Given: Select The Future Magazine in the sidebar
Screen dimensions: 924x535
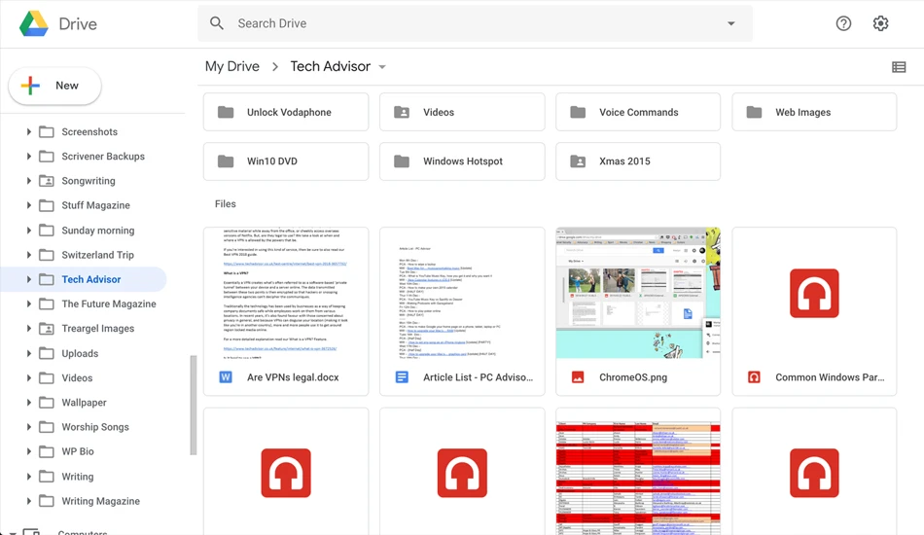Looking at the screenshot, I should click(109, 304).
